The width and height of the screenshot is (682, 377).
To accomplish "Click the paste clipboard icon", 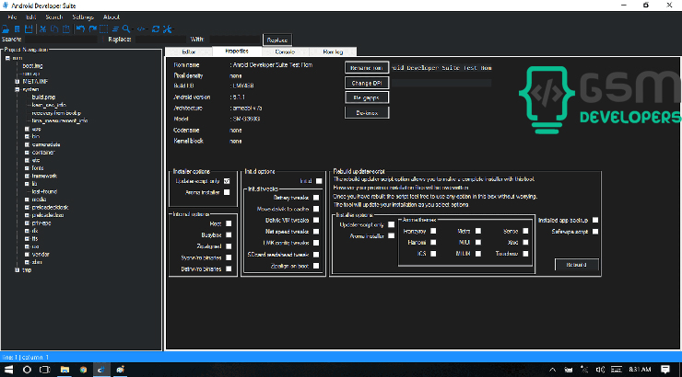I will 66,29.
